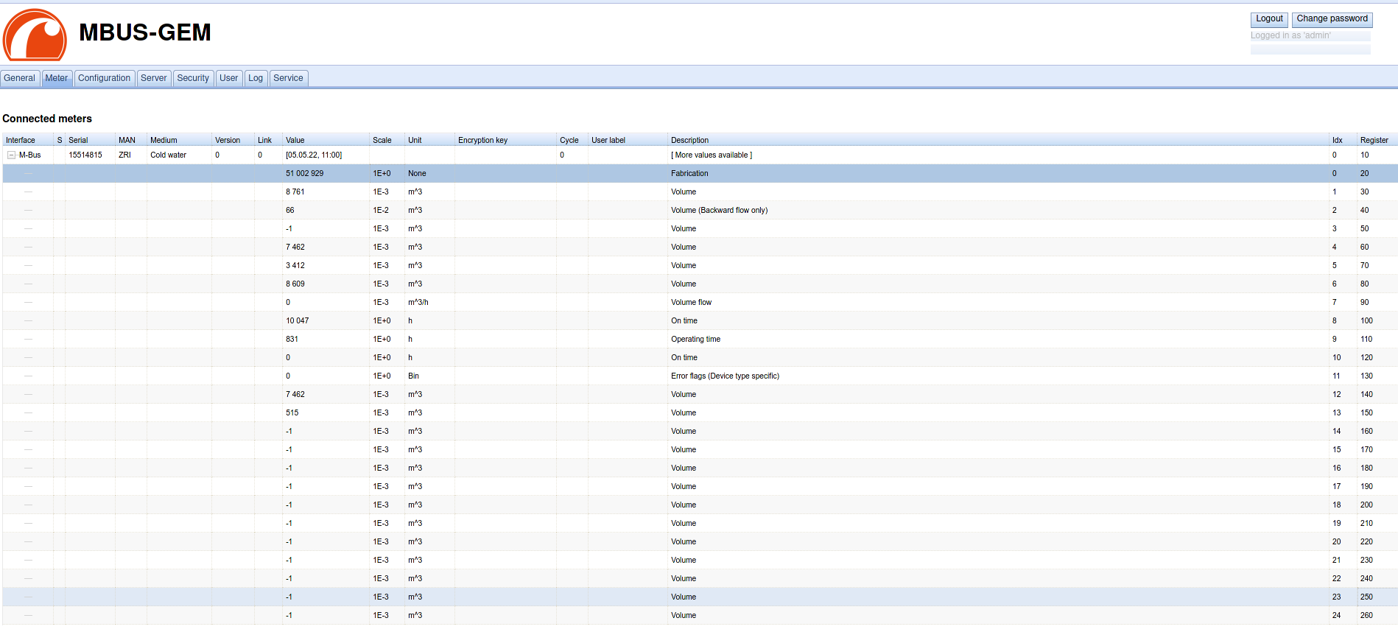Select the M-Bus interface row label
The height and width of the screenshot is (632, 1398).
[30, 155]
